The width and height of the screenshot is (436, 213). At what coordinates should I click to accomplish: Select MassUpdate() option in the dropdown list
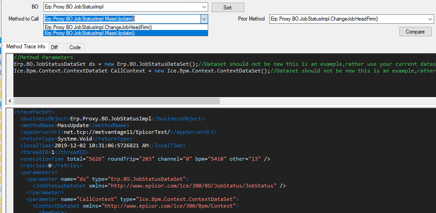(126, 33)
